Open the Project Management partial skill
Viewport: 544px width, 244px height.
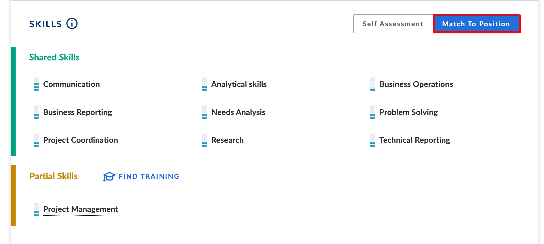click(x=81, y=209)
